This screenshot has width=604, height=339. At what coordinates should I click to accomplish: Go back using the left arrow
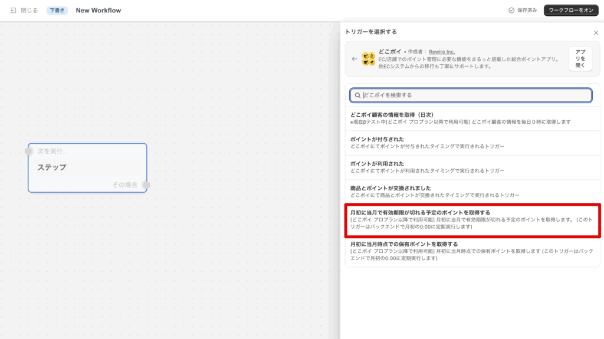354,58
